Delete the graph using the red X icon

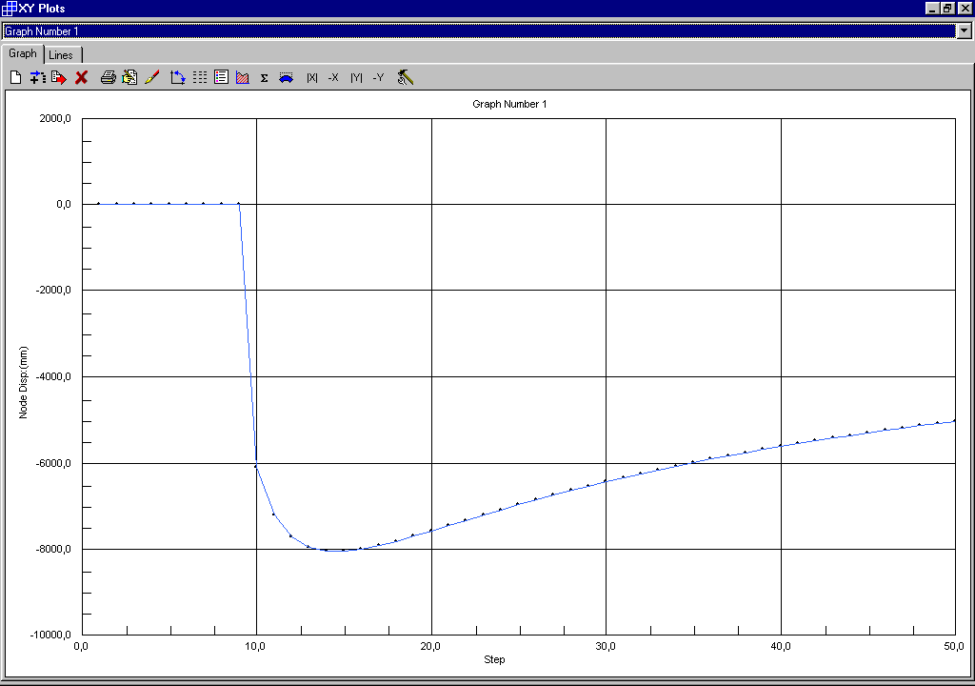click(82, 77)
